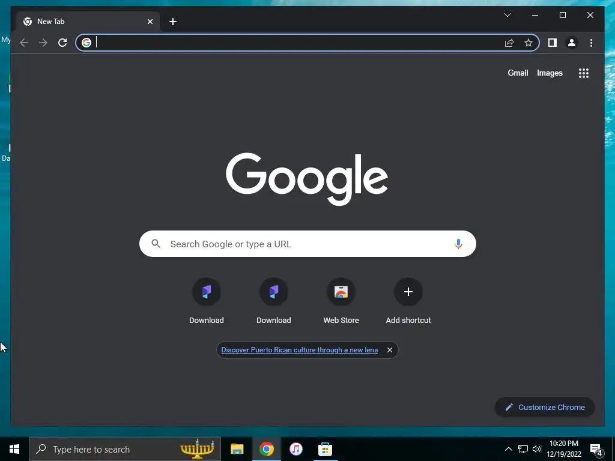This screenshot has height=461, width=615.
Task: Follow the Discover Puerto Rican culture link
Action: click(299, 350)
